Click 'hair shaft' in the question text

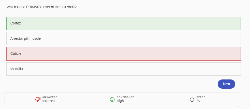(68, 7)
